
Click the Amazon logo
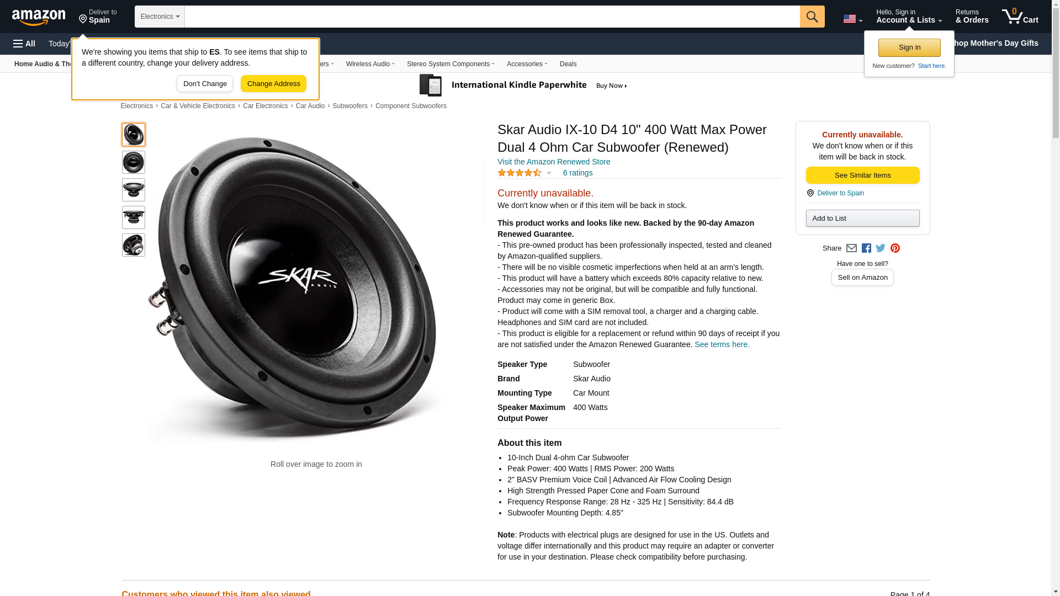(x=39, y=17)
